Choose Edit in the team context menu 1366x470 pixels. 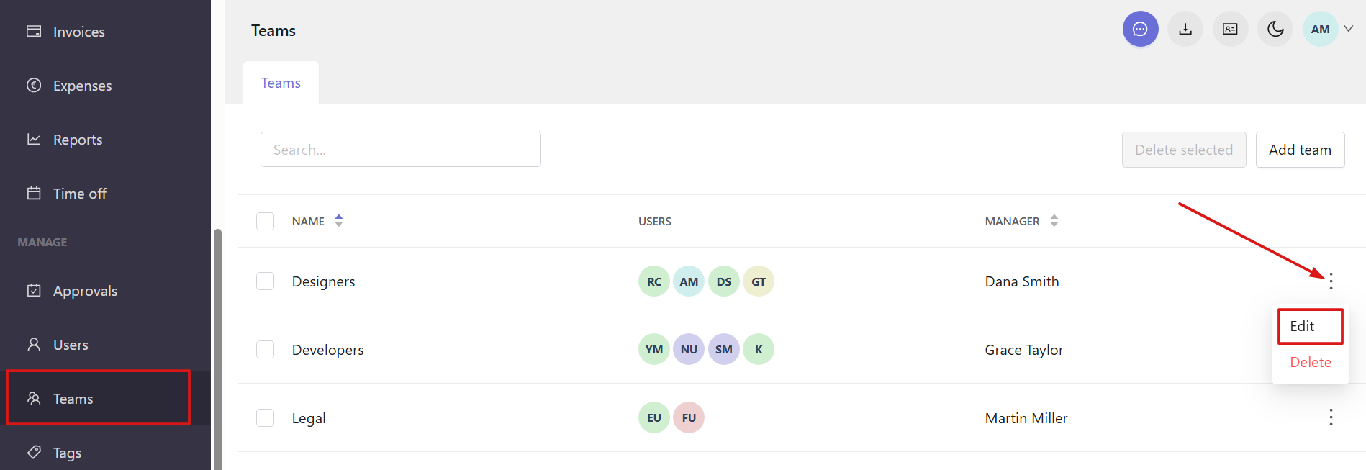1310,326
